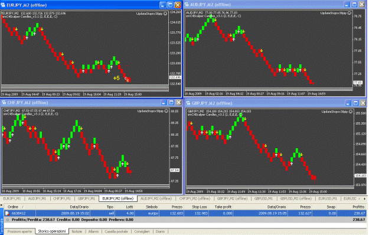Minimize the CHFJPY,M2 chart window
The width and height of the screenshot is (369, 235).
tap(164, 103)
